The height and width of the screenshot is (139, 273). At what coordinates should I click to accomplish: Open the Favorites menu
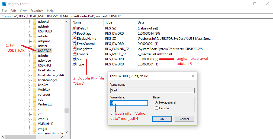tap(37, 11)
